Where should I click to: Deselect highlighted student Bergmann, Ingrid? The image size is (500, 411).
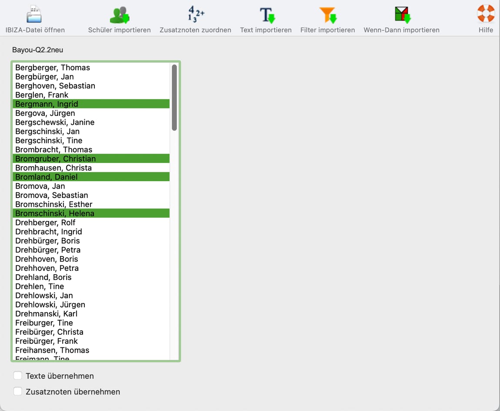coord(47,104)
